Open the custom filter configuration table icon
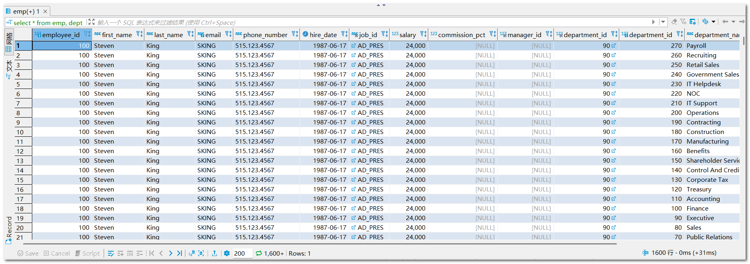 tap(693, 22)
